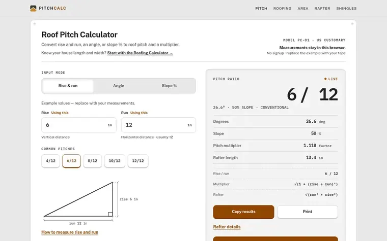Click the 'Using this' label beside Run
Screen dimensions: 387x241
pyautogui.click(x=139, y=113)
